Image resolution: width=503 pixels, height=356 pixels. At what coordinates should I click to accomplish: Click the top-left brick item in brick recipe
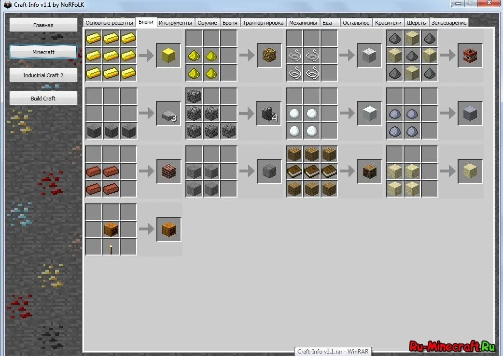[x=94, y=171]
